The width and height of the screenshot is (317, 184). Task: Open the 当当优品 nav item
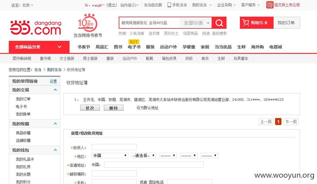(223, 47)
